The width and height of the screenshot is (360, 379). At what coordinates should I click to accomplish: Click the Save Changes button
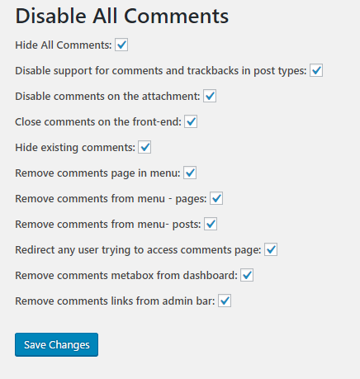pyautogui.click(x=56, y=344)
